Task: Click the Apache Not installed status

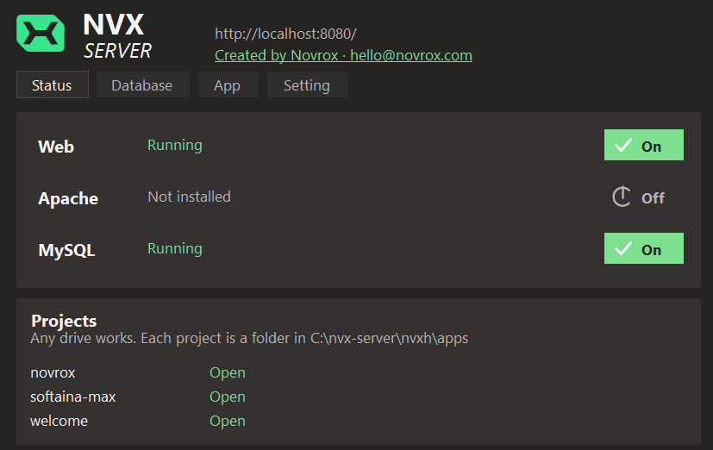Action: (x=189, y=197)
